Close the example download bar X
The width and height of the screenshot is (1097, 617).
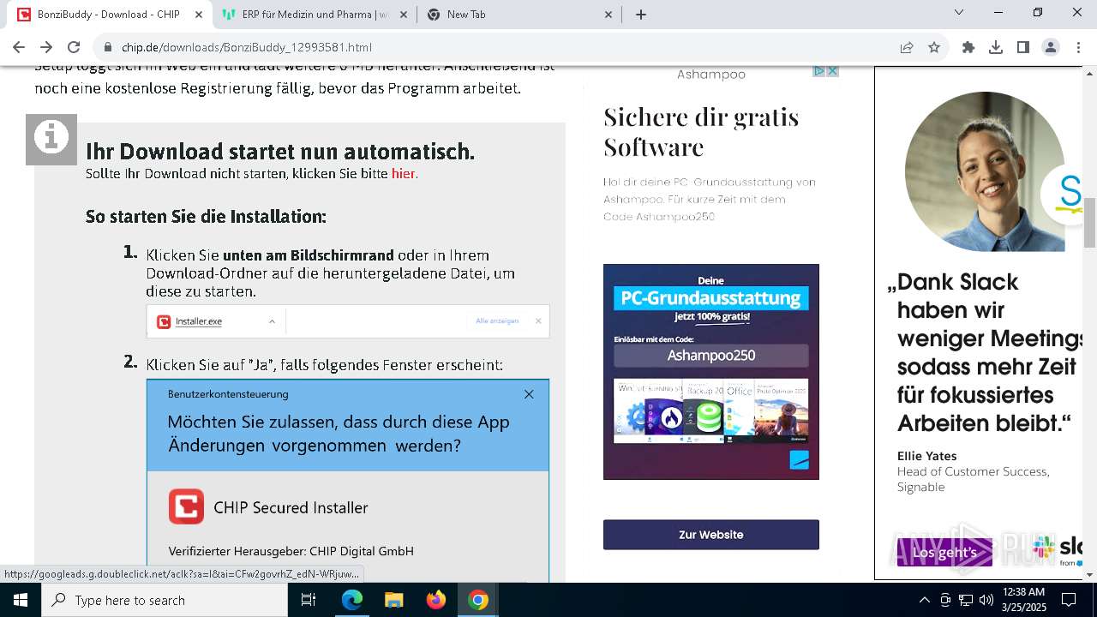538,320
